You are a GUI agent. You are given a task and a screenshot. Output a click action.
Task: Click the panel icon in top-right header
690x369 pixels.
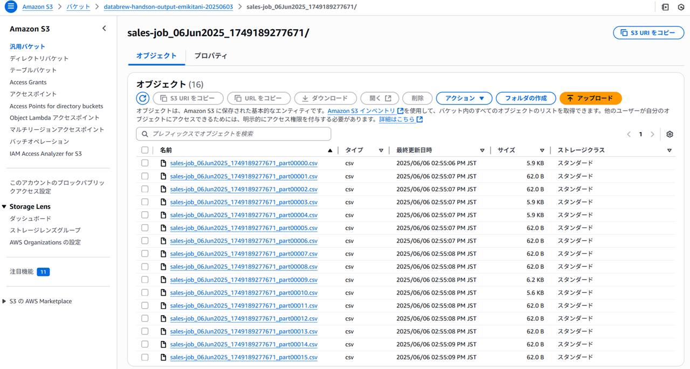click(x=665, y=6)
